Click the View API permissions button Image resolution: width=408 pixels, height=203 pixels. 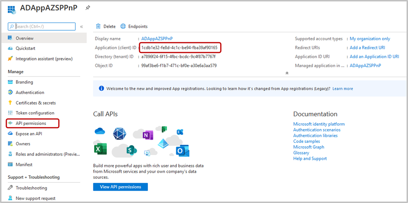(120, 187)
